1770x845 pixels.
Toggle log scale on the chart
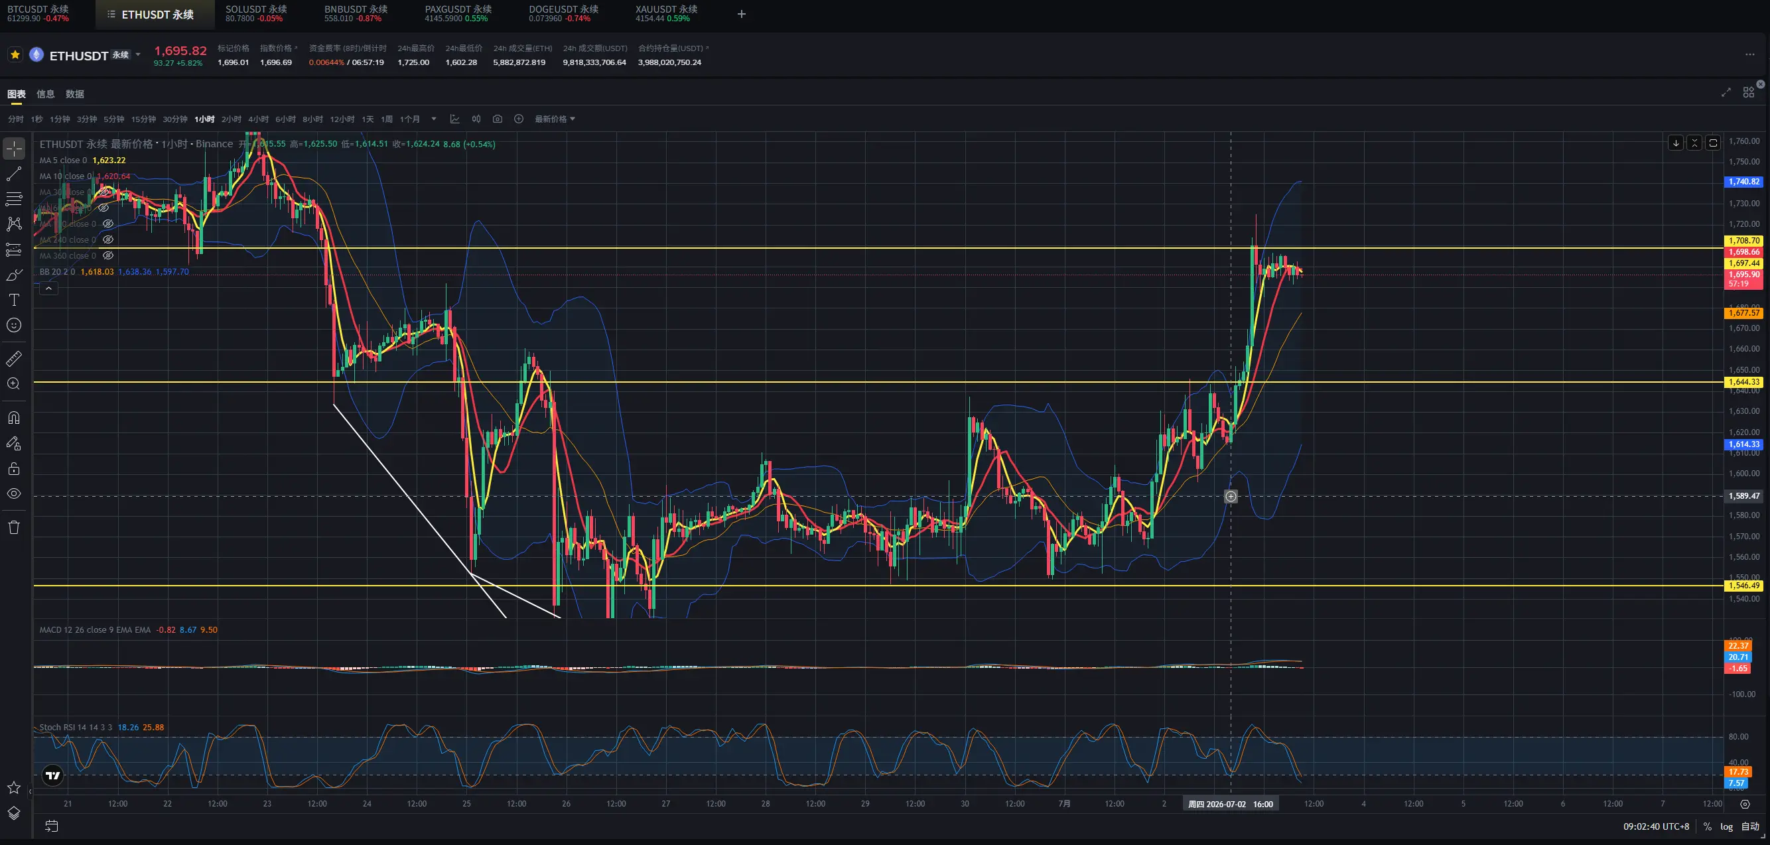(1727, 826)
